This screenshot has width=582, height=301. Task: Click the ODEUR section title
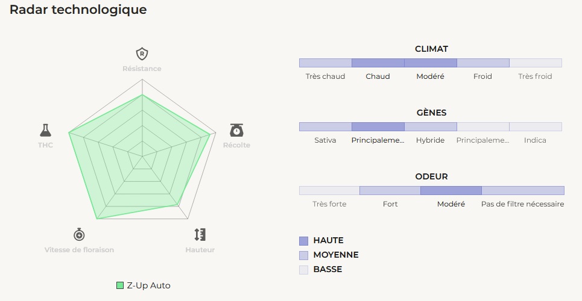[x=431, y=176]
